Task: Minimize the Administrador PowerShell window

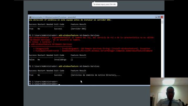Action: click(x=156, y=17)
